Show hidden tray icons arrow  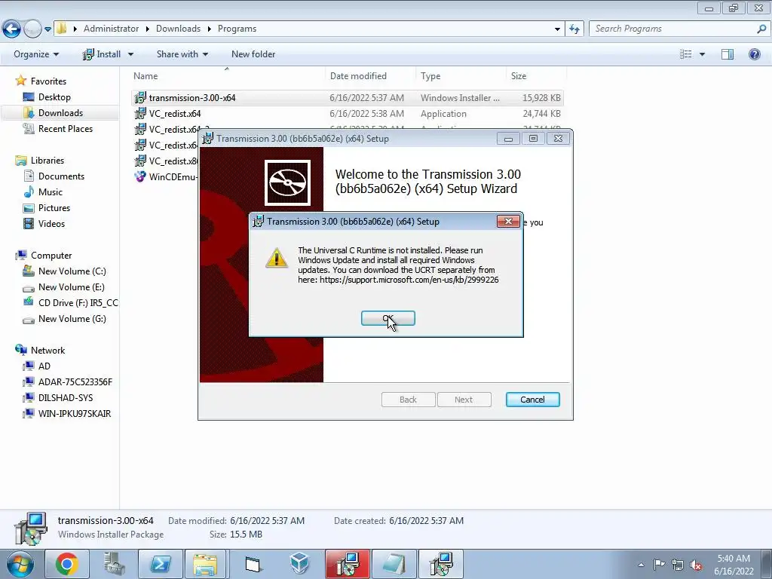pos(641,565)
